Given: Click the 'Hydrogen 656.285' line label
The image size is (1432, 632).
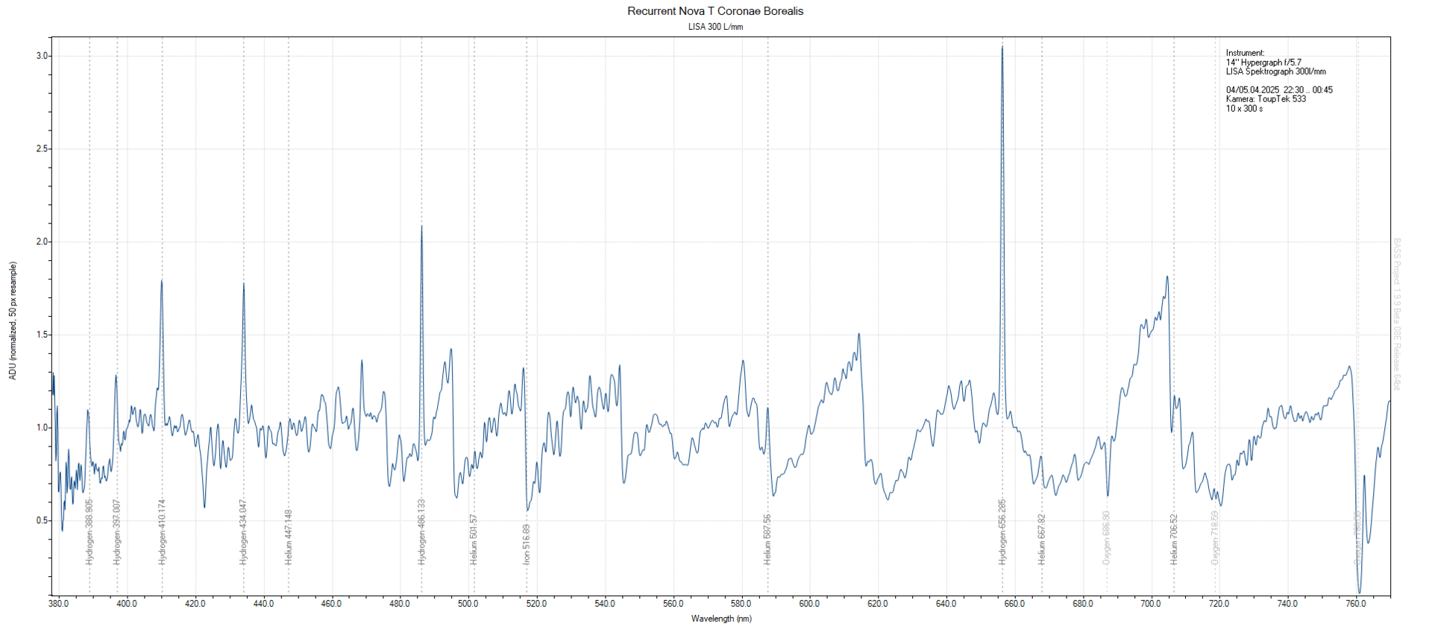Looking at the screenshot, I should tap(1002, 531).
